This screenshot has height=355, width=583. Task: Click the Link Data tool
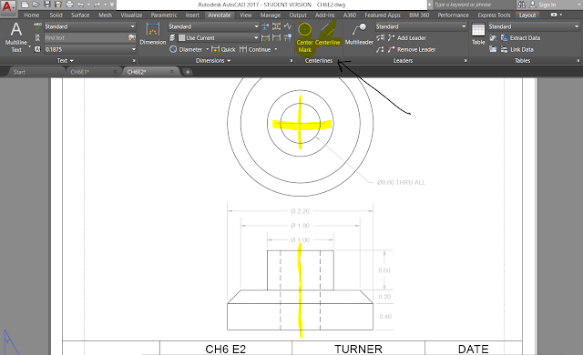[x=517, y=49]
